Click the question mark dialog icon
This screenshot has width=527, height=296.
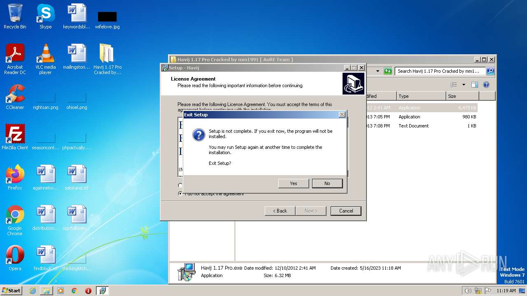tap(198, 135)
